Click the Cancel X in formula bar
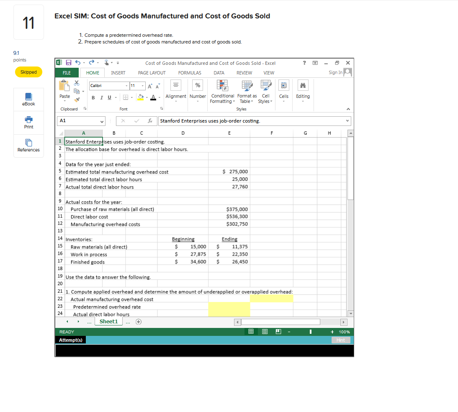Viewport: 458px width, 412px height. 123,121
